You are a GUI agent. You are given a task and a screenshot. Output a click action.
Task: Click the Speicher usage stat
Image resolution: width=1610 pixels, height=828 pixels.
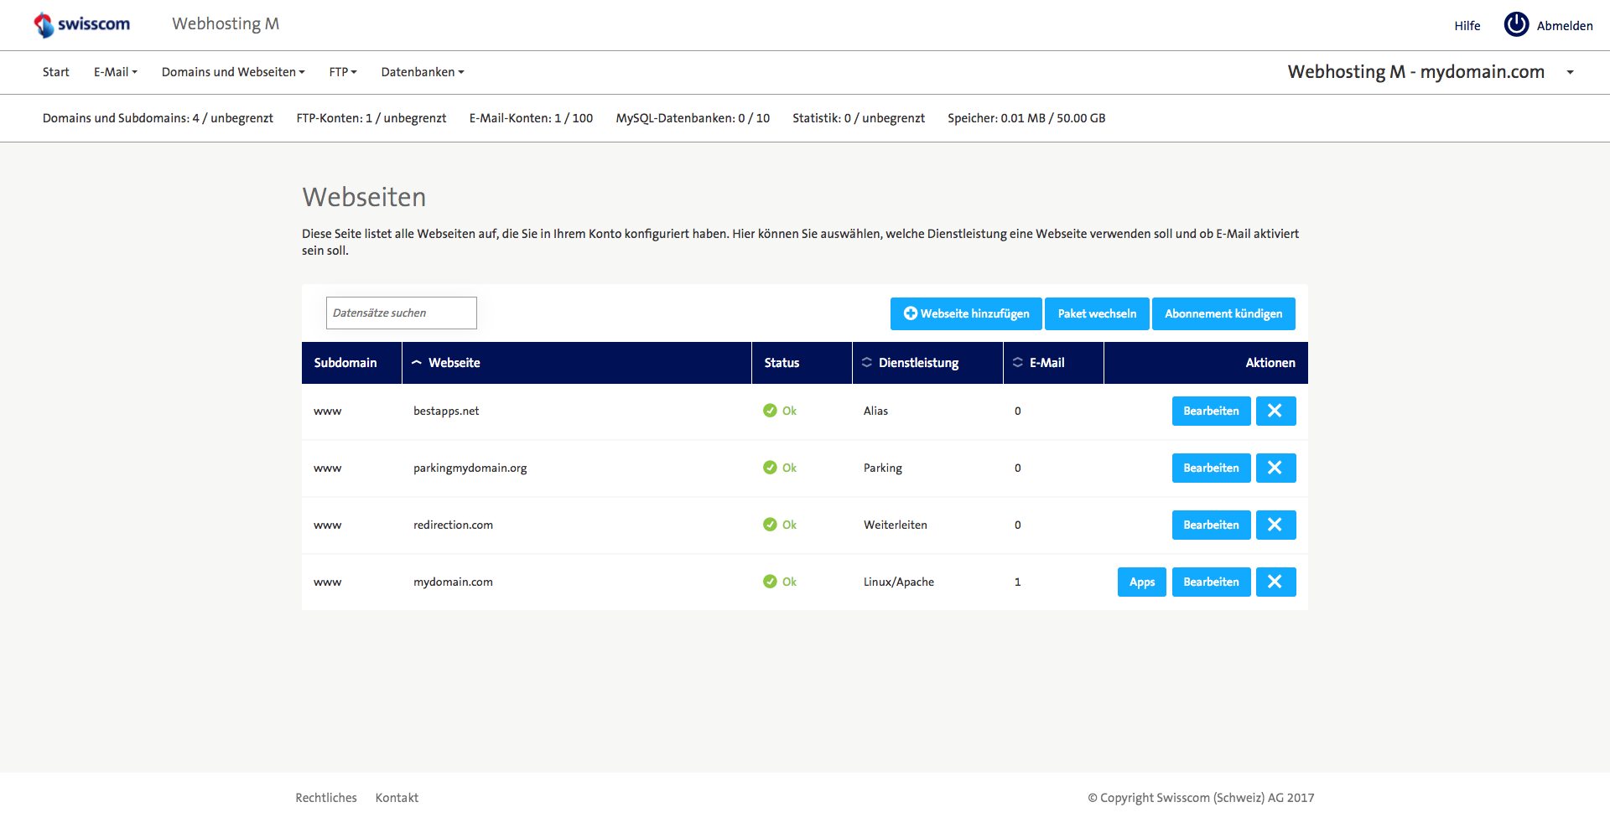click(1026, 118)
